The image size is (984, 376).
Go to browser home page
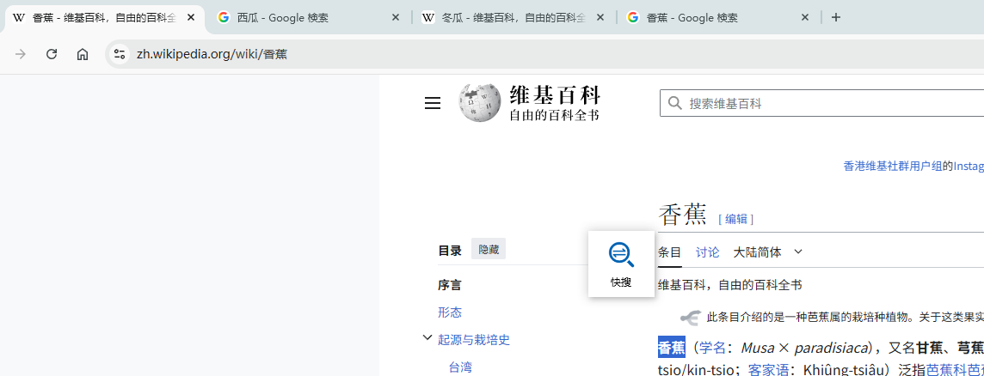coord(83,54)
